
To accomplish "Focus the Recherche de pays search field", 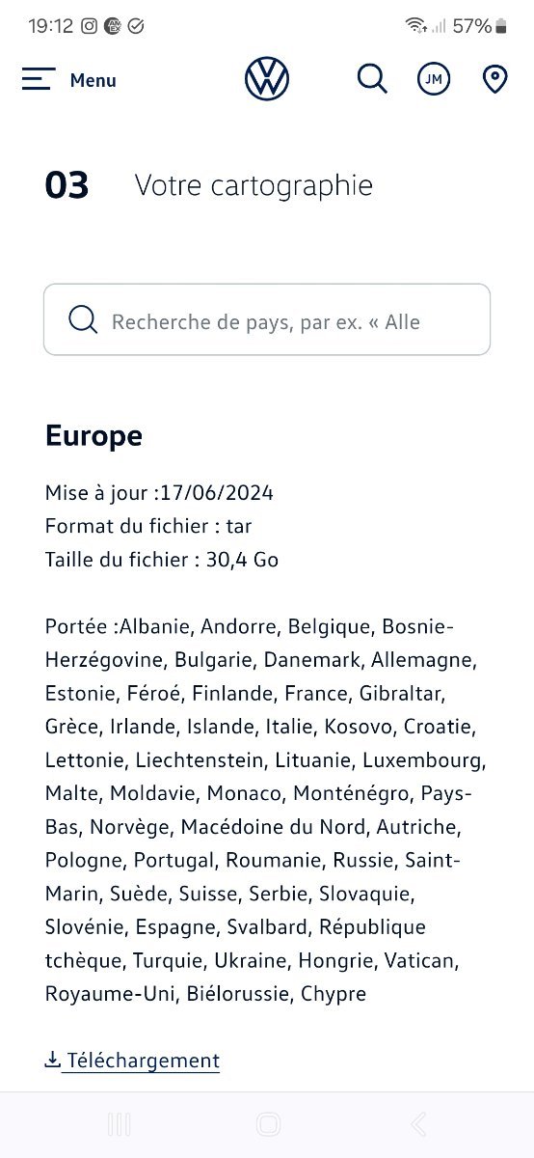I will (x=267, y=319).
